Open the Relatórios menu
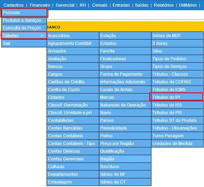Image resolution: width=204 pixels, height=187 pixels. pyautogui.click(x=164, y=5)
